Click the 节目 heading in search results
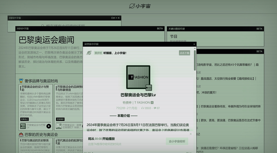The height and width of the screenshot is (153, 277). pos(173,36)
